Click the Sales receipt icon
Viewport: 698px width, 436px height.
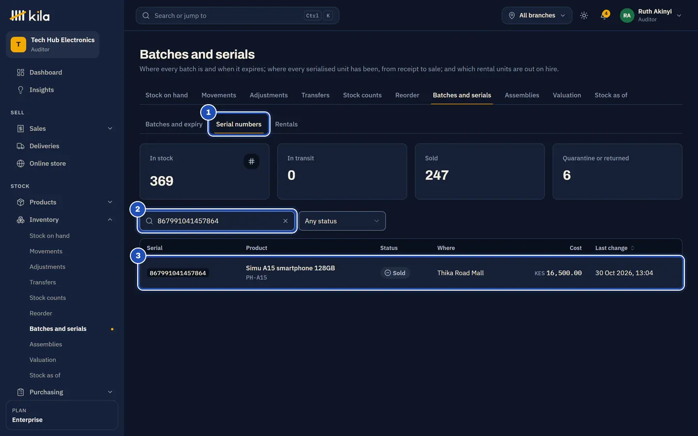20,129
